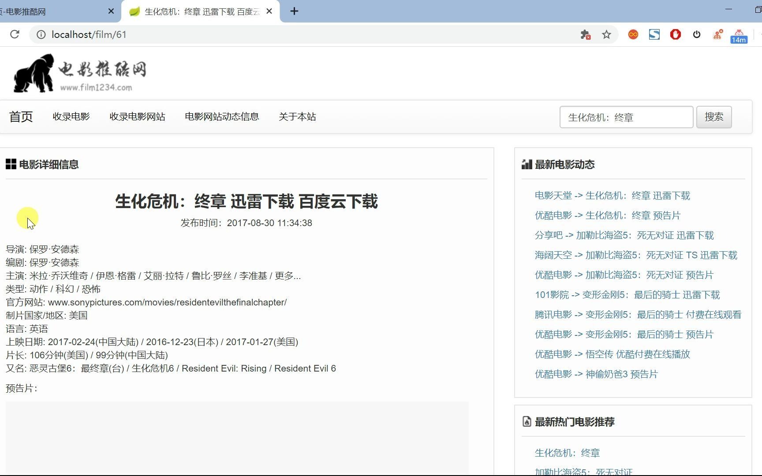Open 优酷电影 -> 悟空传 优酷付费在线播放 link
Image resolution: width=762 pixels, height=476 pixels.
613,354
